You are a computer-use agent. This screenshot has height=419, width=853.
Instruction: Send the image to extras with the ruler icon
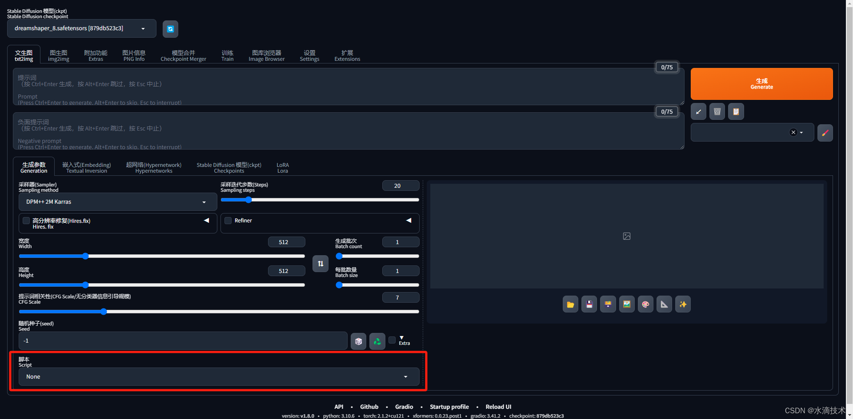664,304
